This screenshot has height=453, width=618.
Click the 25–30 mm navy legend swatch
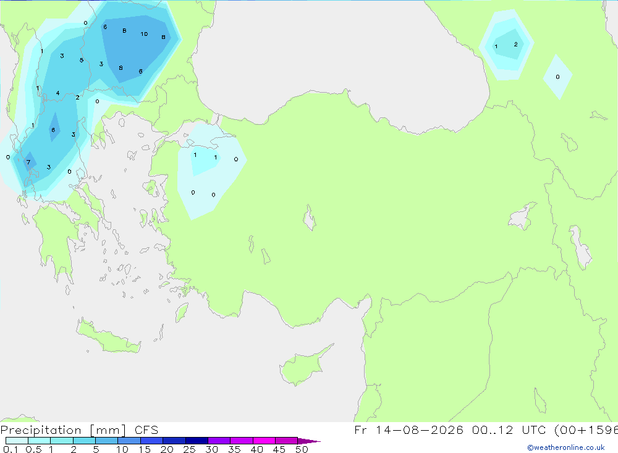pyautogui.click(x=197, y=441)
